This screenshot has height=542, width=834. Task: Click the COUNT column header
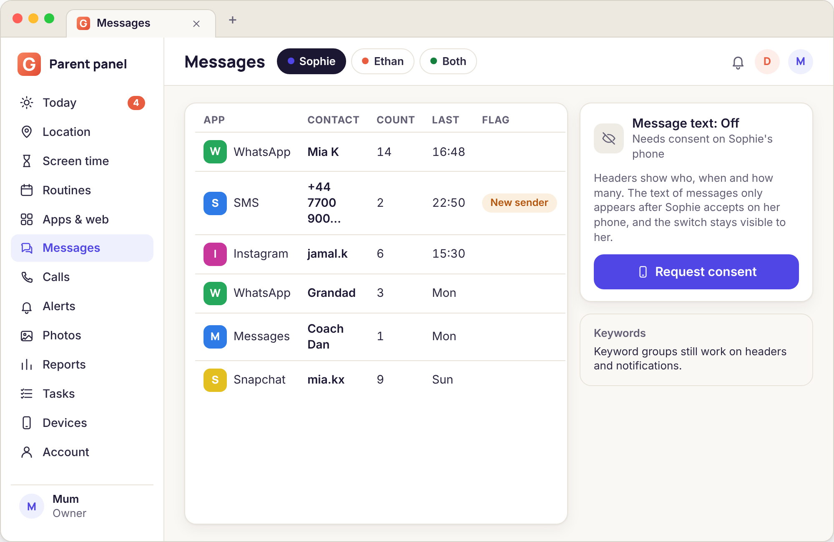396,120
